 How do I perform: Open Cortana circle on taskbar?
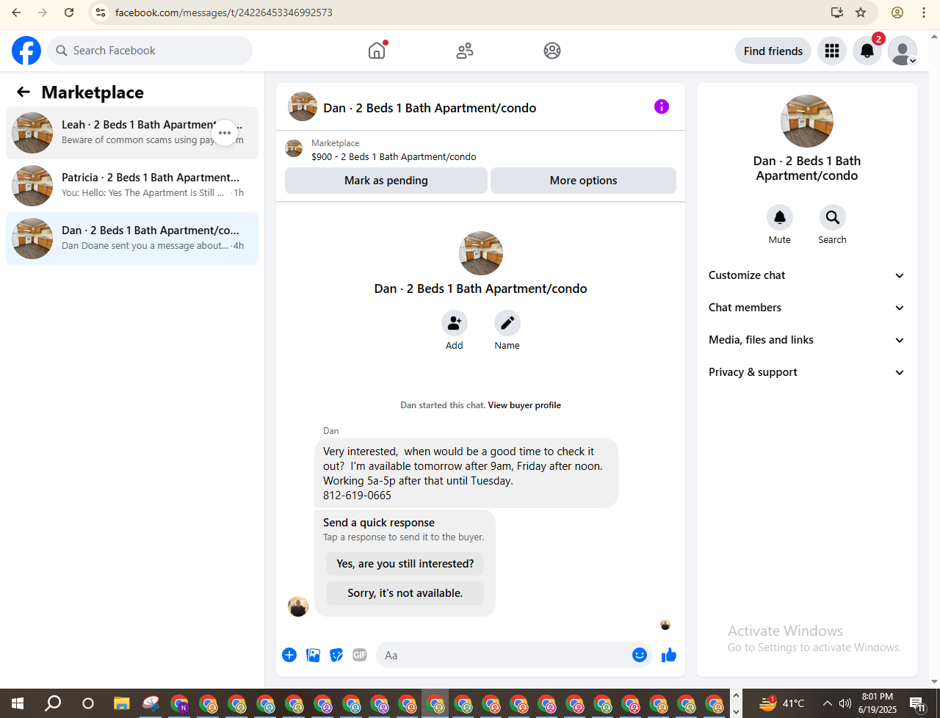pyautogui.click(x=88, y=703)
